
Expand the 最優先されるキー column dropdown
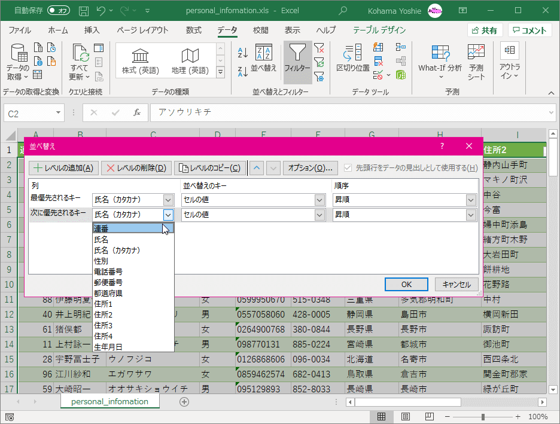point(168,200)
